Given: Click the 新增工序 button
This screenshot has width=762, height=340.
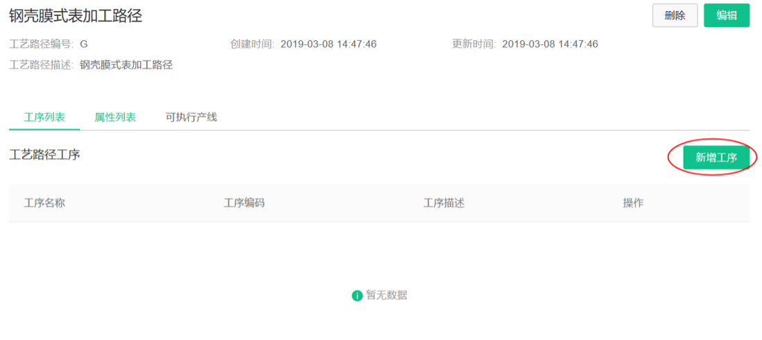Looking at the screenshot, I should (716, 158).
